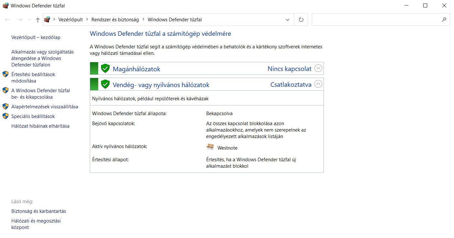Click Alapértelmezések visszaállítása link
Image resolution: width=454 pixels, height=238 pixels.
tap(45, 107)
